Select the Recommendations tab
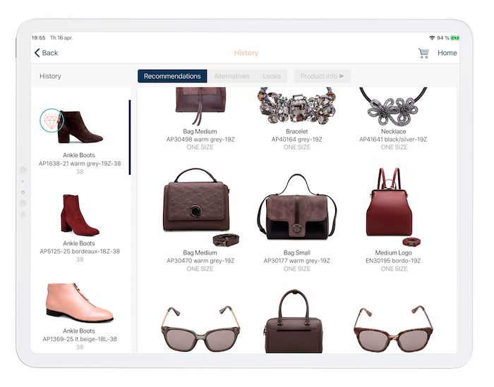Viewport: 494px width, 387px height. tap(172, 76)
